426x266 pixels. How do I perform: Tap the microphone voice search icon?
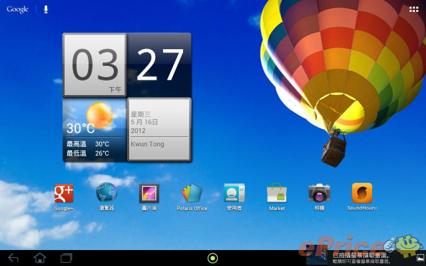click(x=46, y=9)
